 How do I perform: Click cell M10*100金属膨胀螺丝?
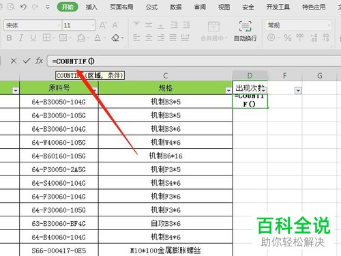pyautogui.click(x=166, y=251)
